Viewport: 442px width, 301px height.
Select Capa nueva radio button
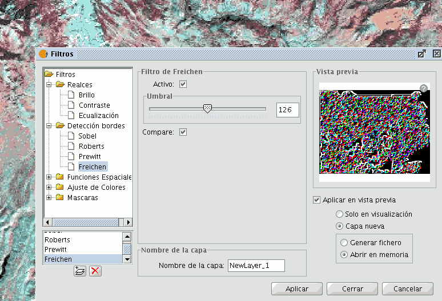click(x=339, y=226)
